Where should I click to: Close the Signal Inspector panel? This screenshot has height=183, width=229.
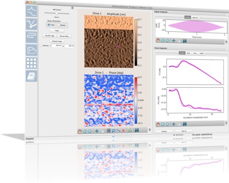(x=227, y=15)
